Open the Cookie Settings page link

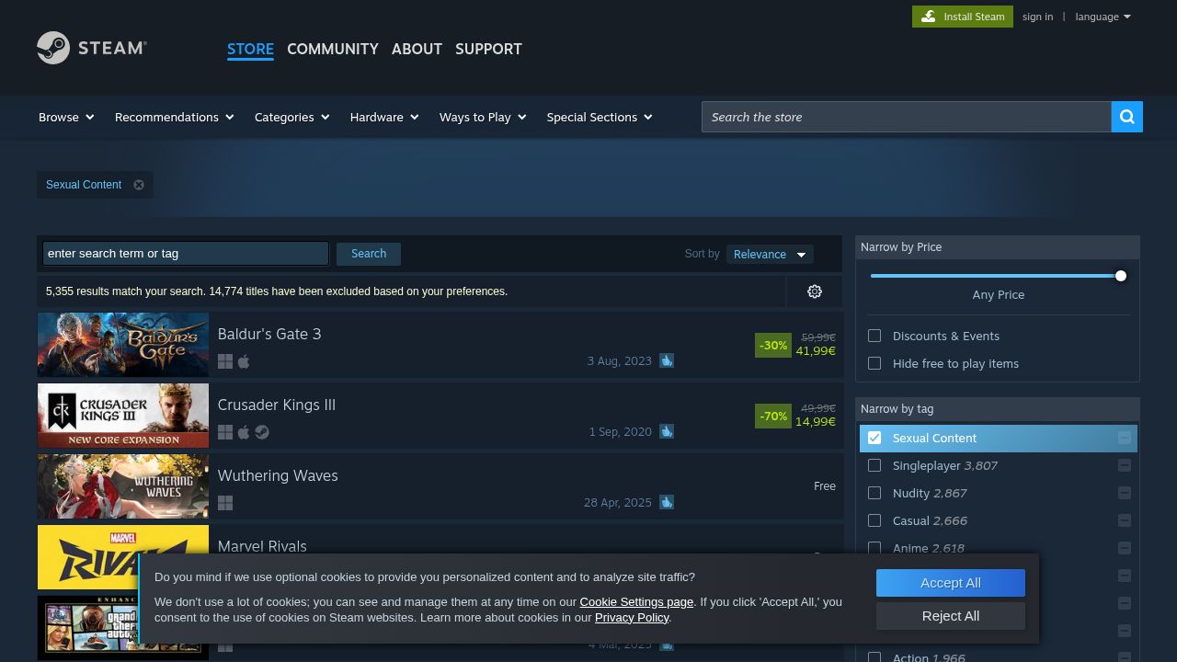636,601
